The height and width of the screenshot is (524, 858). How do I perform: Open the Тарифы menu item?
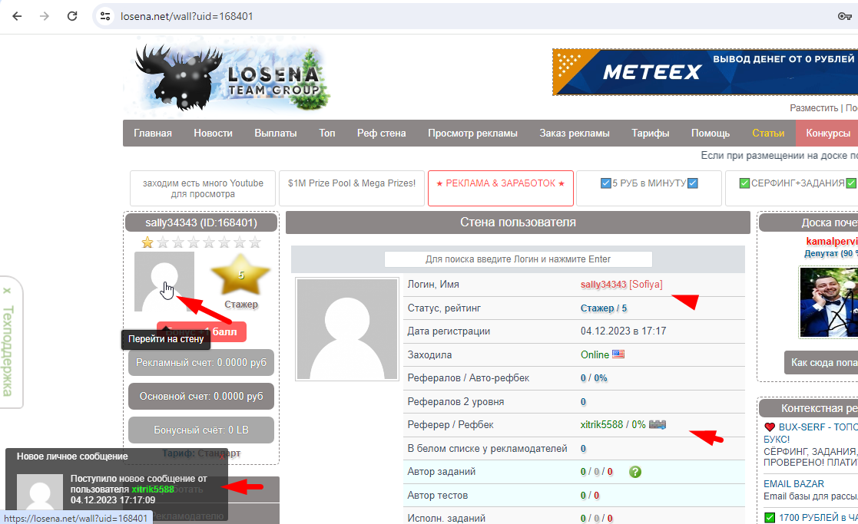pos(650,133)
